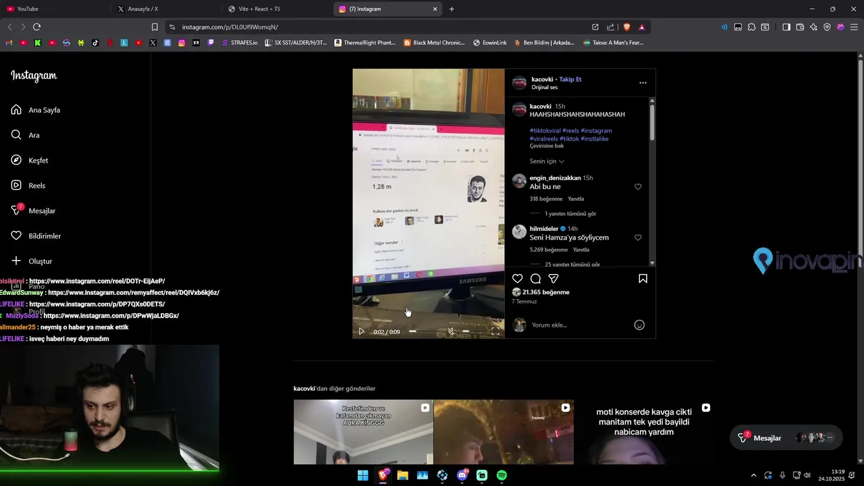The height and width of the screenshot is (486, 864).
Task: Switch to the YouTube tab
Action: [x=54, y=9]
